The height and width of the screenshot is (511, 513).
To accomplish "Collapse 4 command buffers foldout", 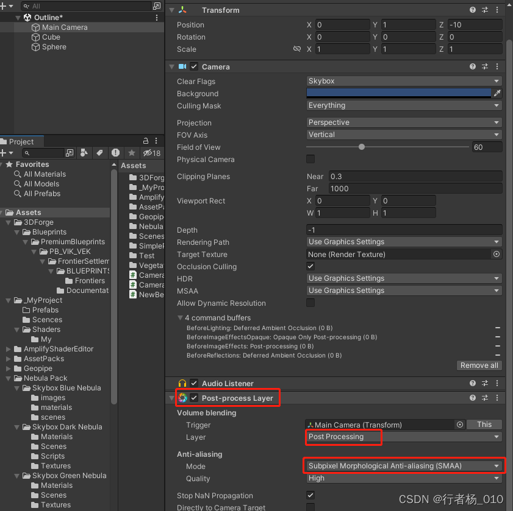I will click(180, 317).
